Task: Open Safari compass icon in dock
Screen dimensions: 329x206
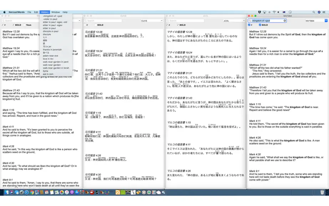Action: coord(27,192)
